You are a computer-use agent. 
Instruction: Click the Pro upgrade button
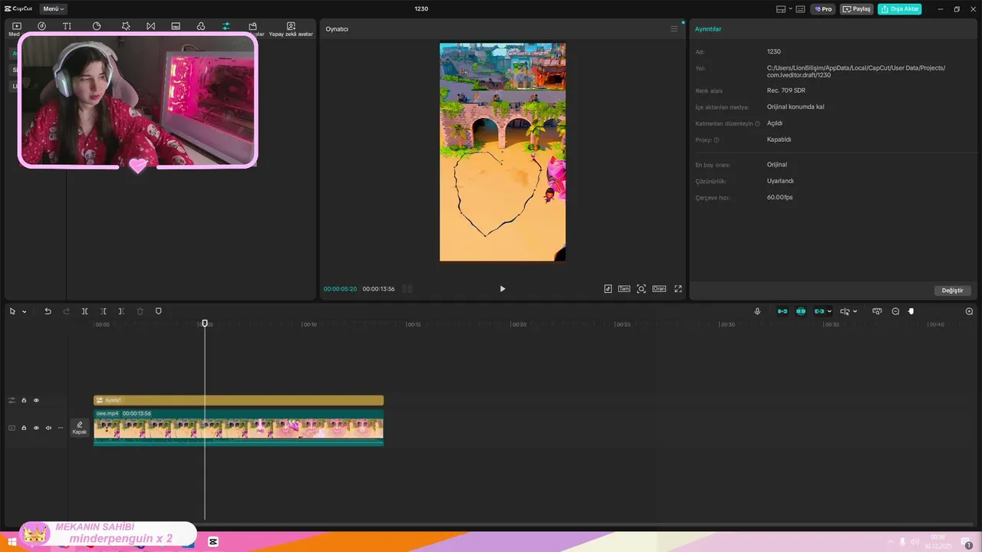pyautogui.click(x=823, y=9)
